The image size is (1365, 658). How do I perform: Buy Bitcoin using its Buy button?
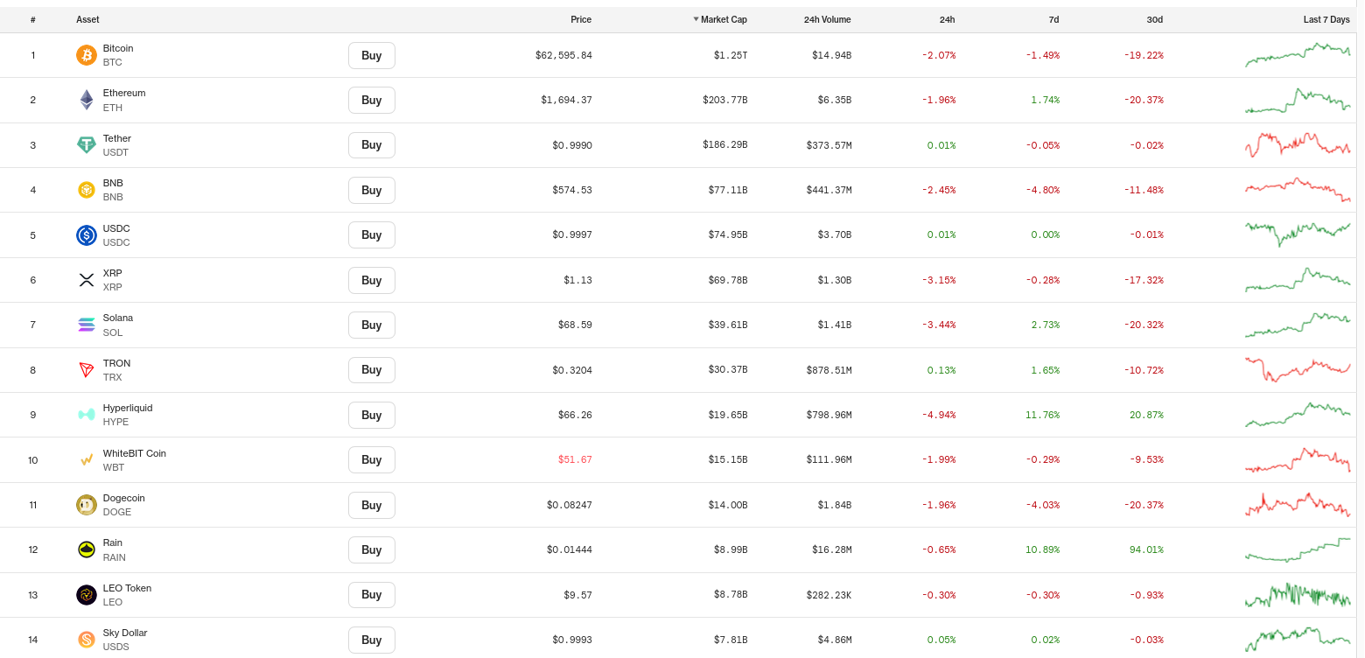(x=372, y=55)
